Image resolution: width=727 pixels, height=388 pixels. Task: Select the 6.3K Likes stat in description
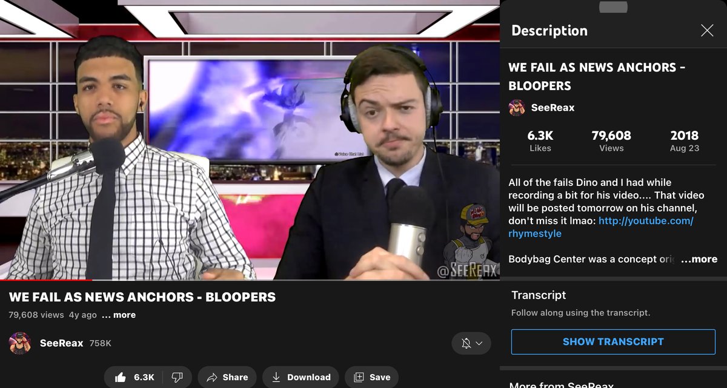point(540,140)
